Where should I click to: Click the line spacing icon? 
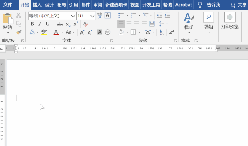pos(161,24)
